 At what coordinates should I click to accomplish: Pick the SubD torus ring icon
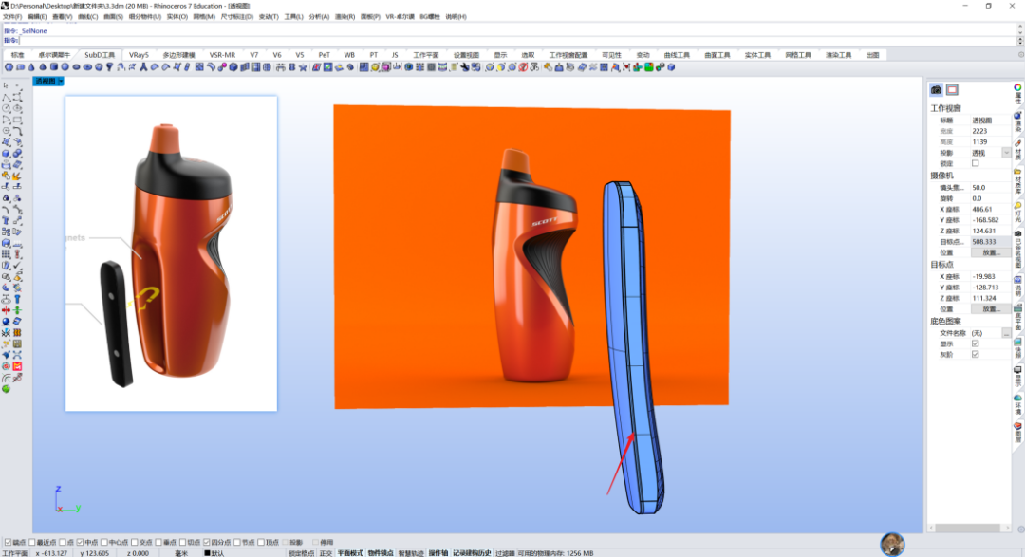(87, 67)
